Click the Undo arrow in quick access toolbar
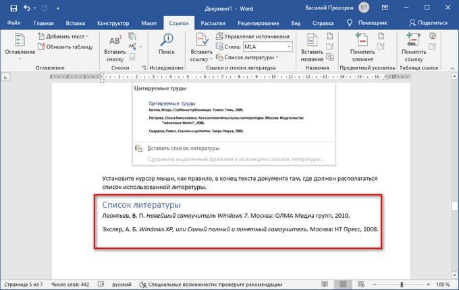This screenshot has height=290, width=459. pos(25,8)
